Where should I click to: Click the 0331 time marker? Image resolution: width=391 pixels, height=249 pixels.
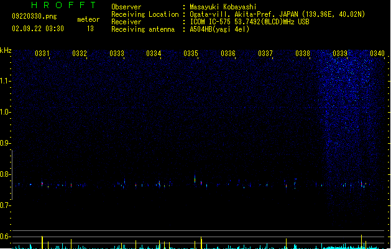point(42,54)
